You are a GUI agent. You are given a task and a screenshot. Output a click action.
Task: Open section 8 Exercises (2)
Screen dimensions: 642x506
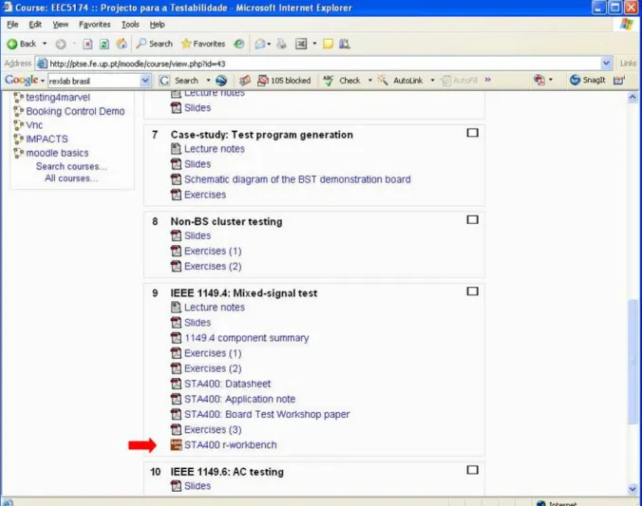click(x=213, y=266)
